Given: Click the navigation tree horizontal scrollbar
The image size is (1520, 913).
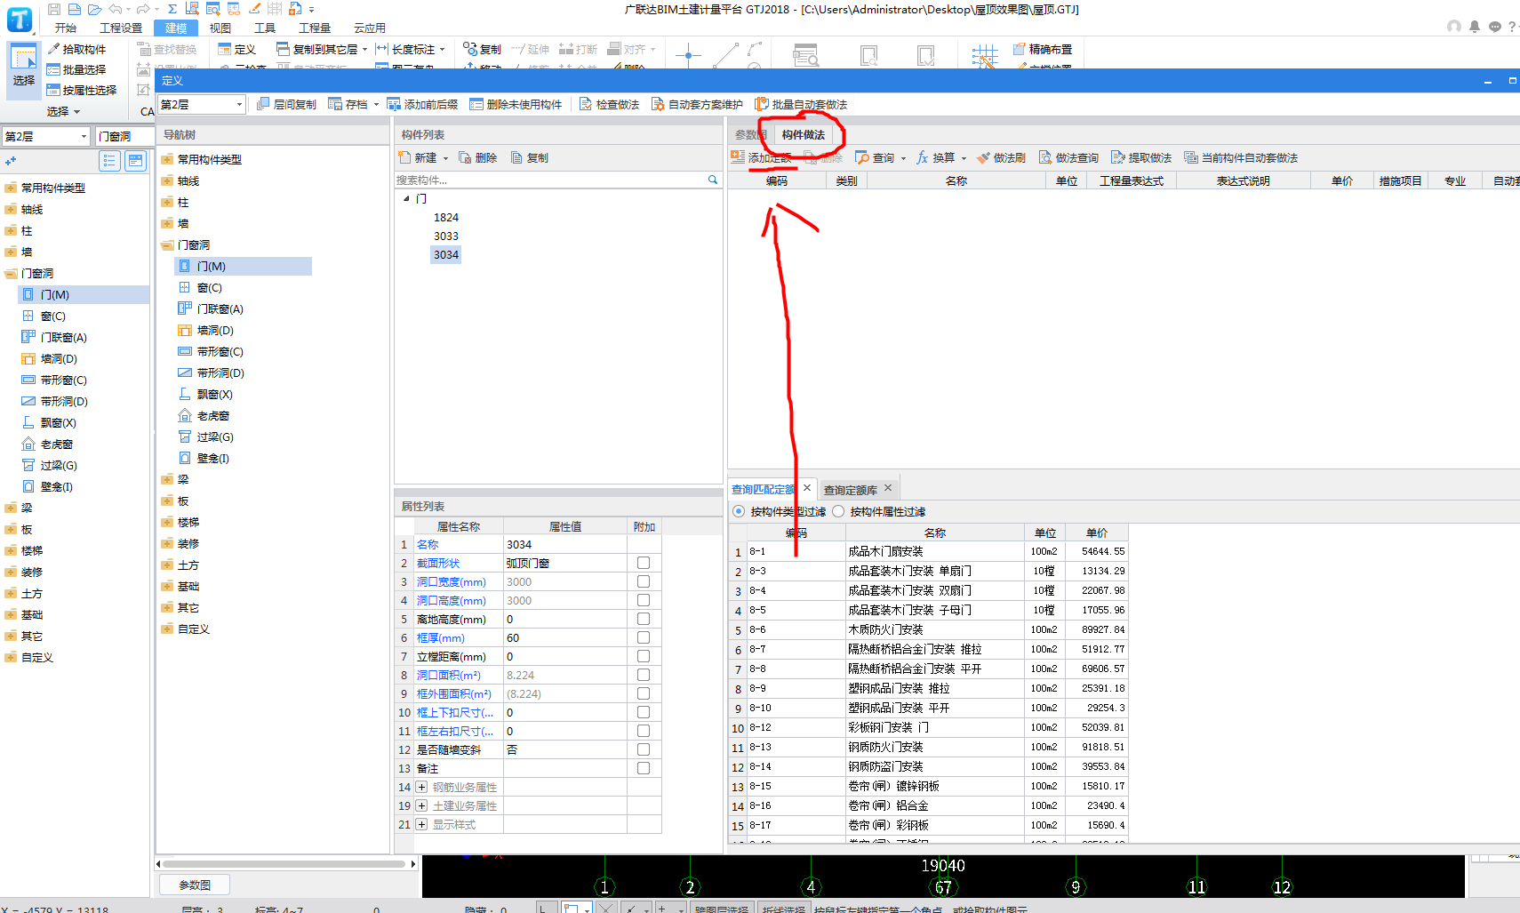Looking at the screenshot, I should pyautogui.click(x=284, y=864).
